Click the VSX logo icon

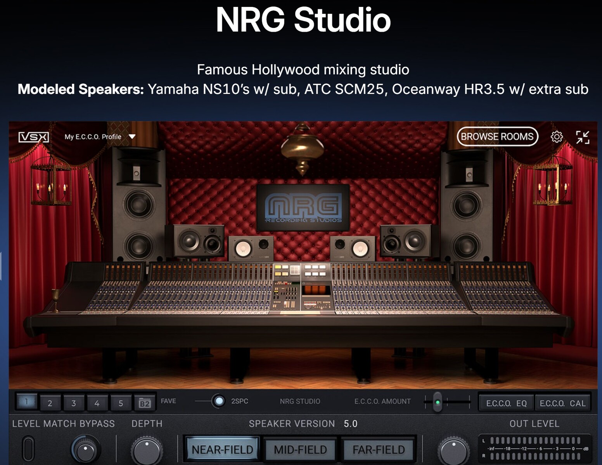34,137
